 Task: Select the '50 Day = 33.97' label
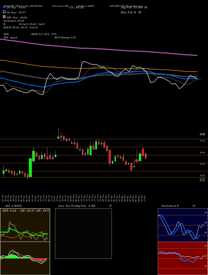(x=16, y=12)
